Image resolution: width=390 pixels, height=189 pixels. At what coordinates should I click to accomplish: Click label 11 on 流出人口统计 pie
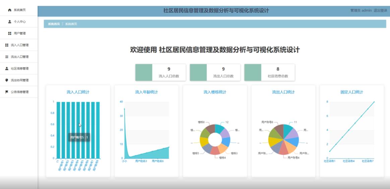[x=296, y=122]
